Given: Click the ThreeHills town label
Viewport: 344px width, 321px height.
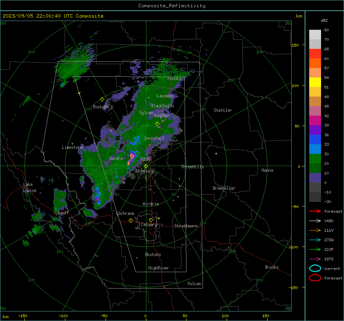Looking at the screenshot, I should pyautogui.click(x=192, y=167).
